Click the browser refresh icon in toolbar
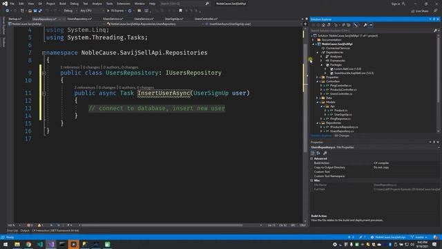The image size is (442, 249). coord(130,11)
